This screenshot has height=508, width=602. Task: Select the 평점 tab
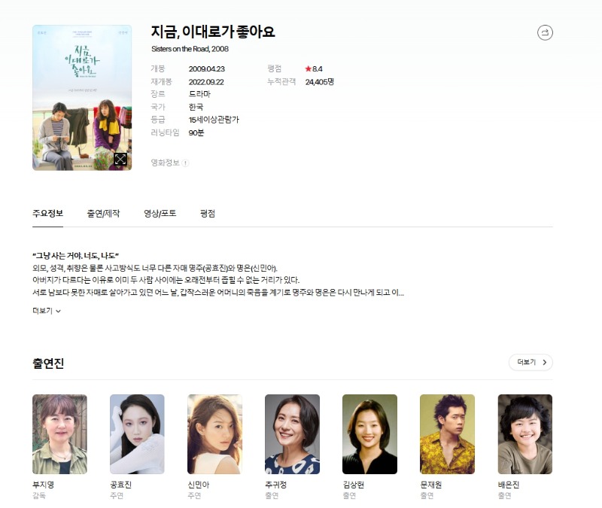pos(208,214)
